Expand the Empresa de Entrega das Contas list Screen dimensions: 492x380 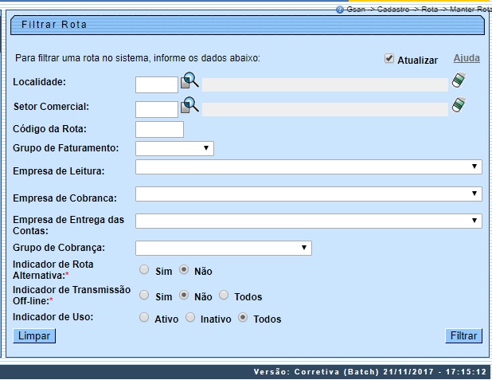point(309,221)
